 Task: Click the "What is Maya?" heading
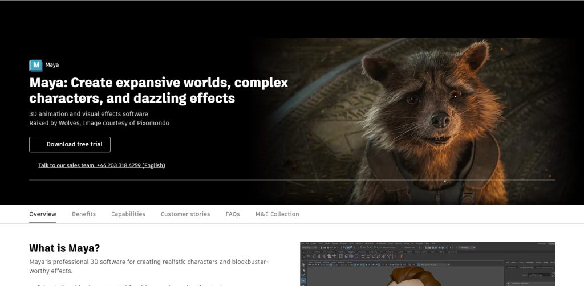tap(64, 248)
